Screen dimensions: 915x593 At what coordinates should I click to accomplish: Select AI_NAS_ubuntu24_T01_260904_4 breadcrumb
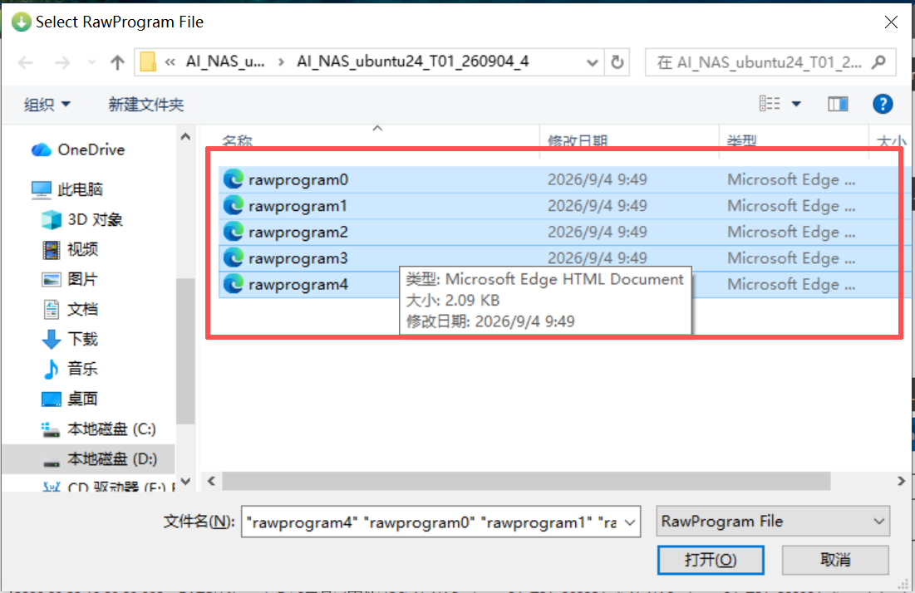pos(412,61)
